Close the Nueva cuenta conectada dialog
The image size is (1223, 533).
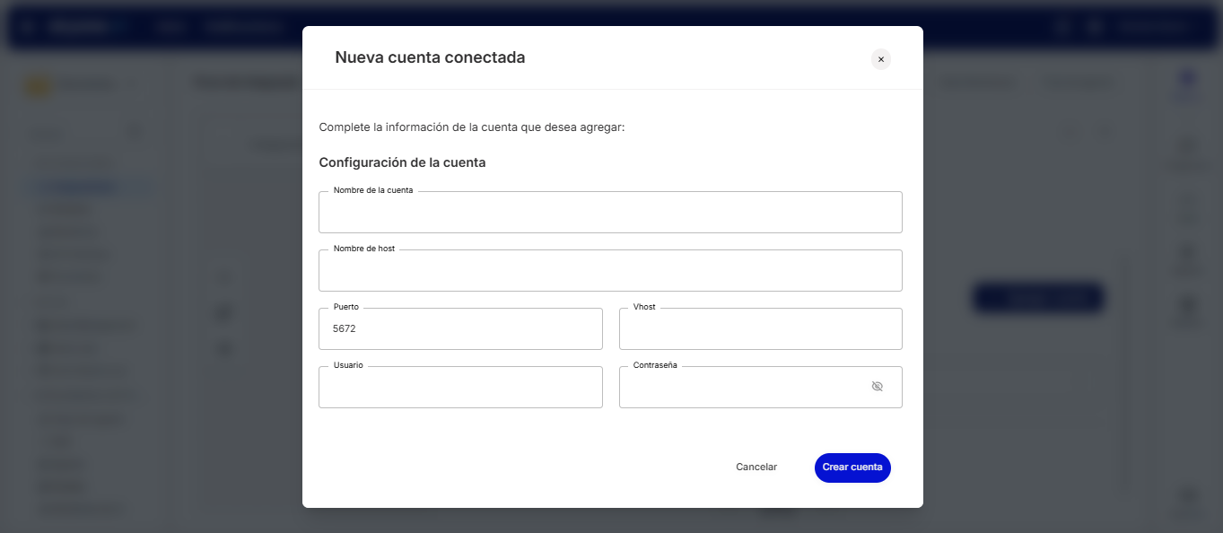(x=880, y=59)
